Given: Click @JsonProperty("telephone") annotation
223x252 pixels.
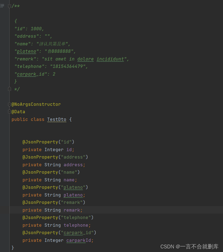Looking at the screenshot, I should (x=58, y=217).
